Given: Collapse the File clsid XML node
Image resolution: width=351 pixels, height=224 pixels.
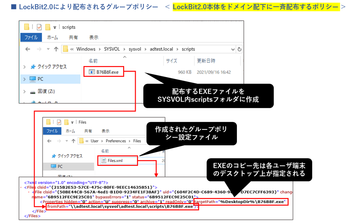Looking at the screenshot, I should click(x=29, y=192).
